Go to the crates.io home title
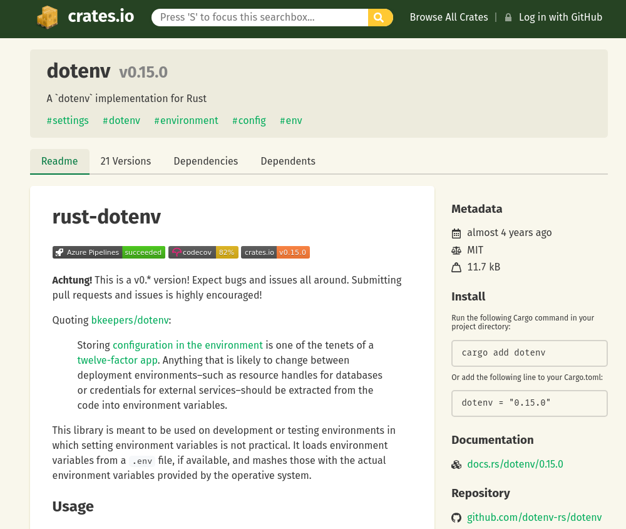The width and height of the screenshot is (626, 529). 101,16
